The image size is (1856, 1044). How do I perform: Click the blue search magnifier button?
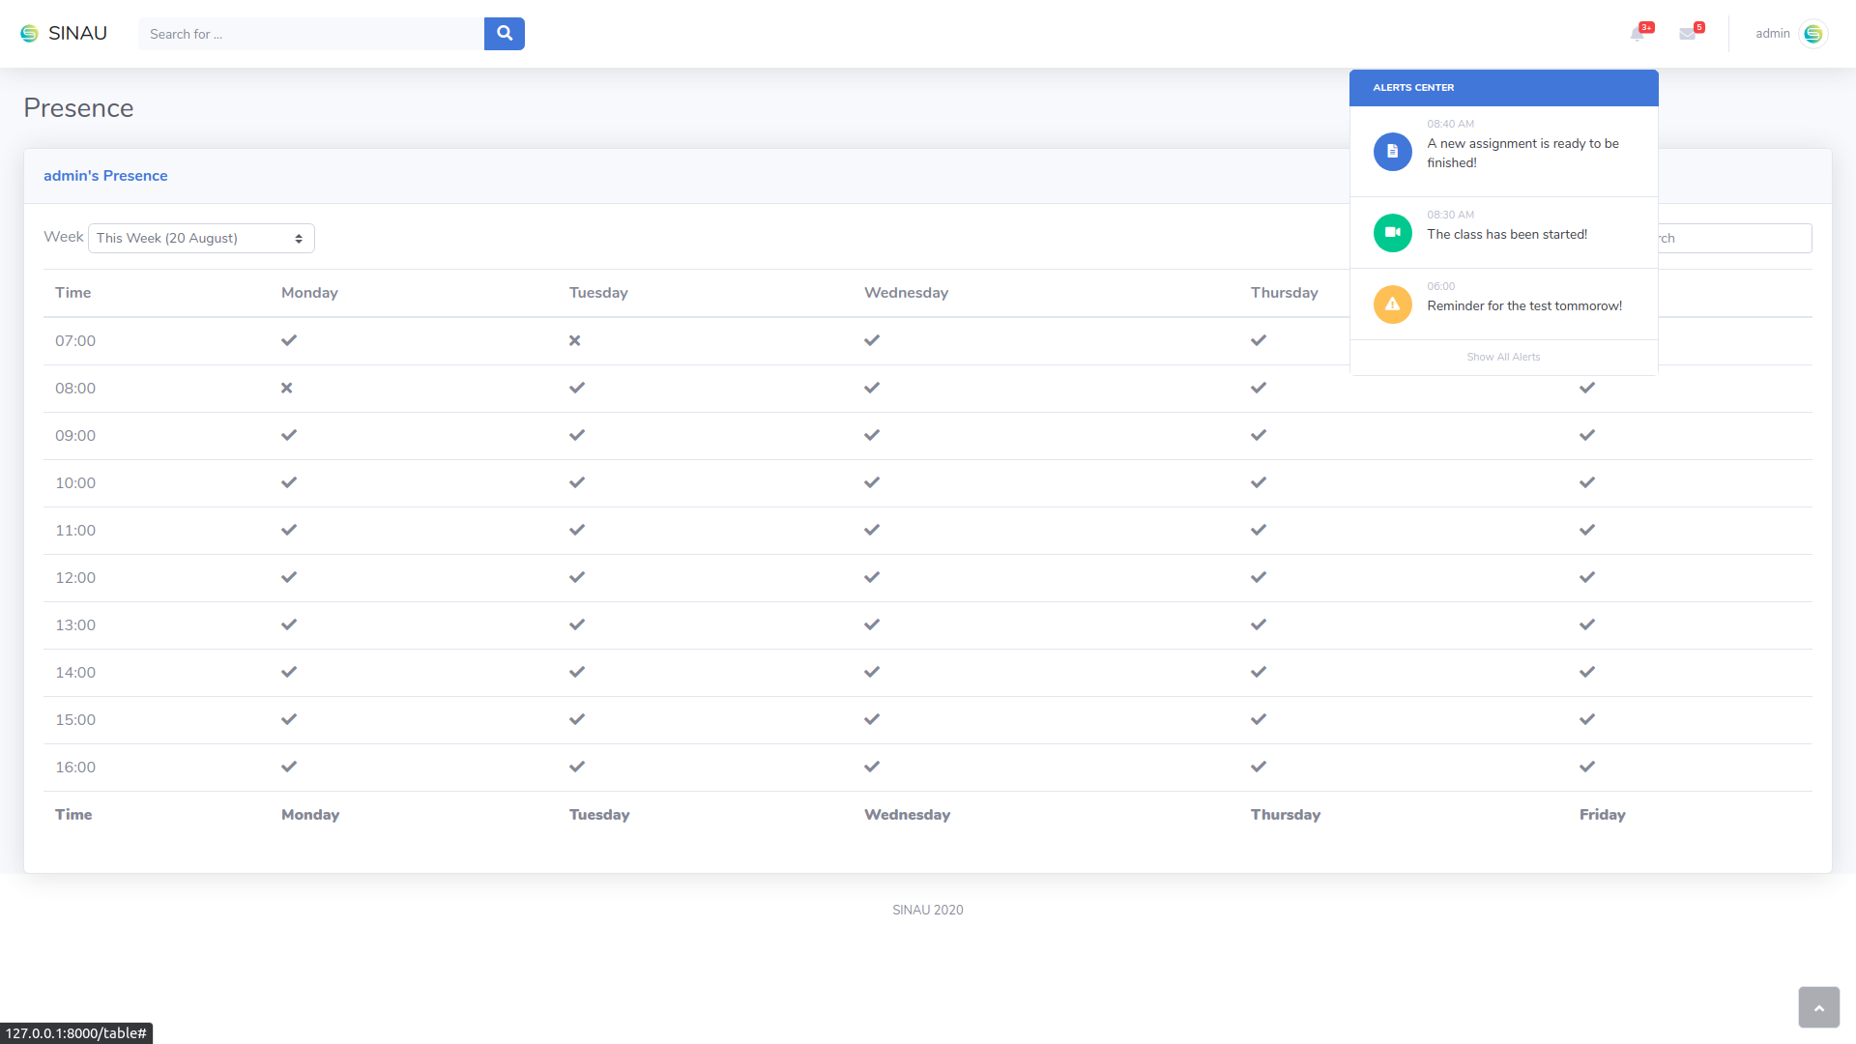[x=504, y=34]
